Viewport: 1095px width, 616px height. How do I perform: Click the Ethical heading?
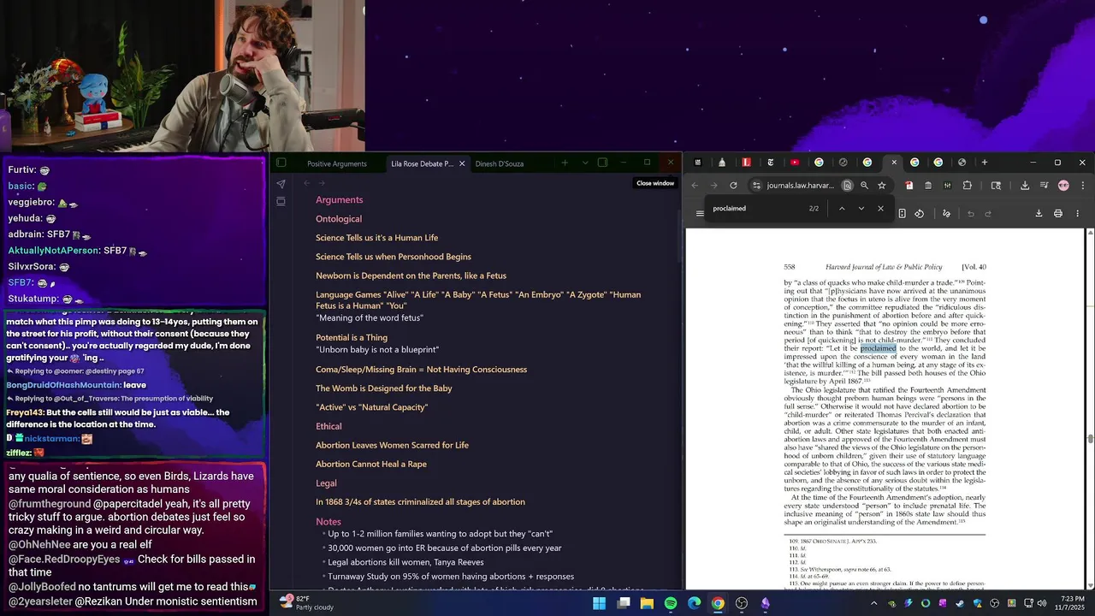[x=328, y=426]
